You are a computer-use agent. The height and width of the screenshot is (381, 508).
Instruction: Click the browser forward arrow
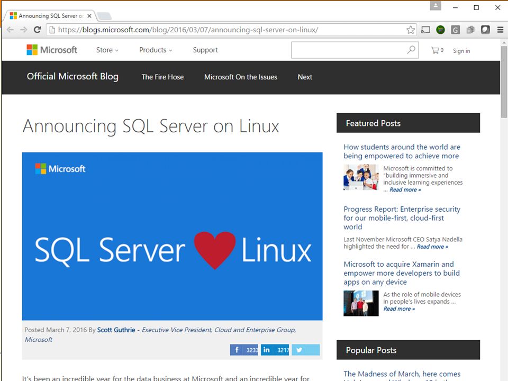coord(23,30)
